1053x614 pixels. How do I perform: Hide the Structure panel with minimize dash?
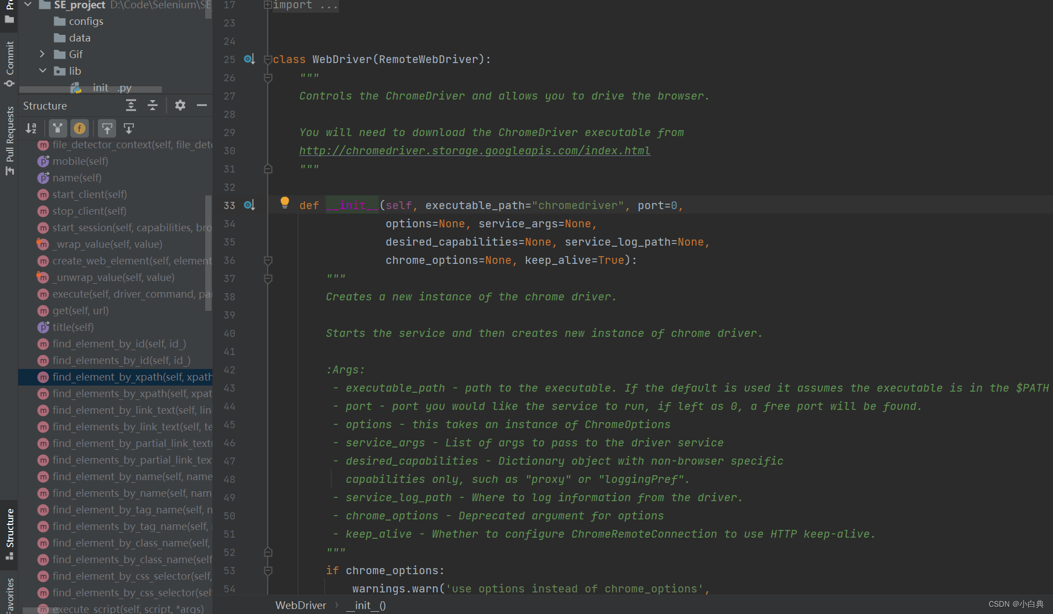point(202,105)
